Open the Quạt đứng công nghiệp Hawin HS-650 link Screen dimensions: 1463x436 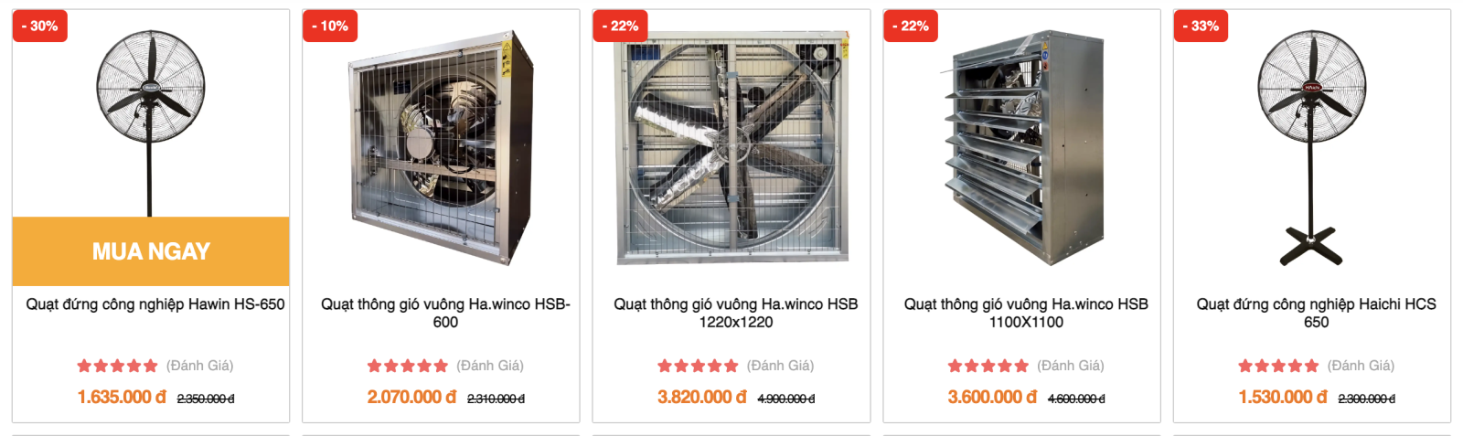(155, 304)
